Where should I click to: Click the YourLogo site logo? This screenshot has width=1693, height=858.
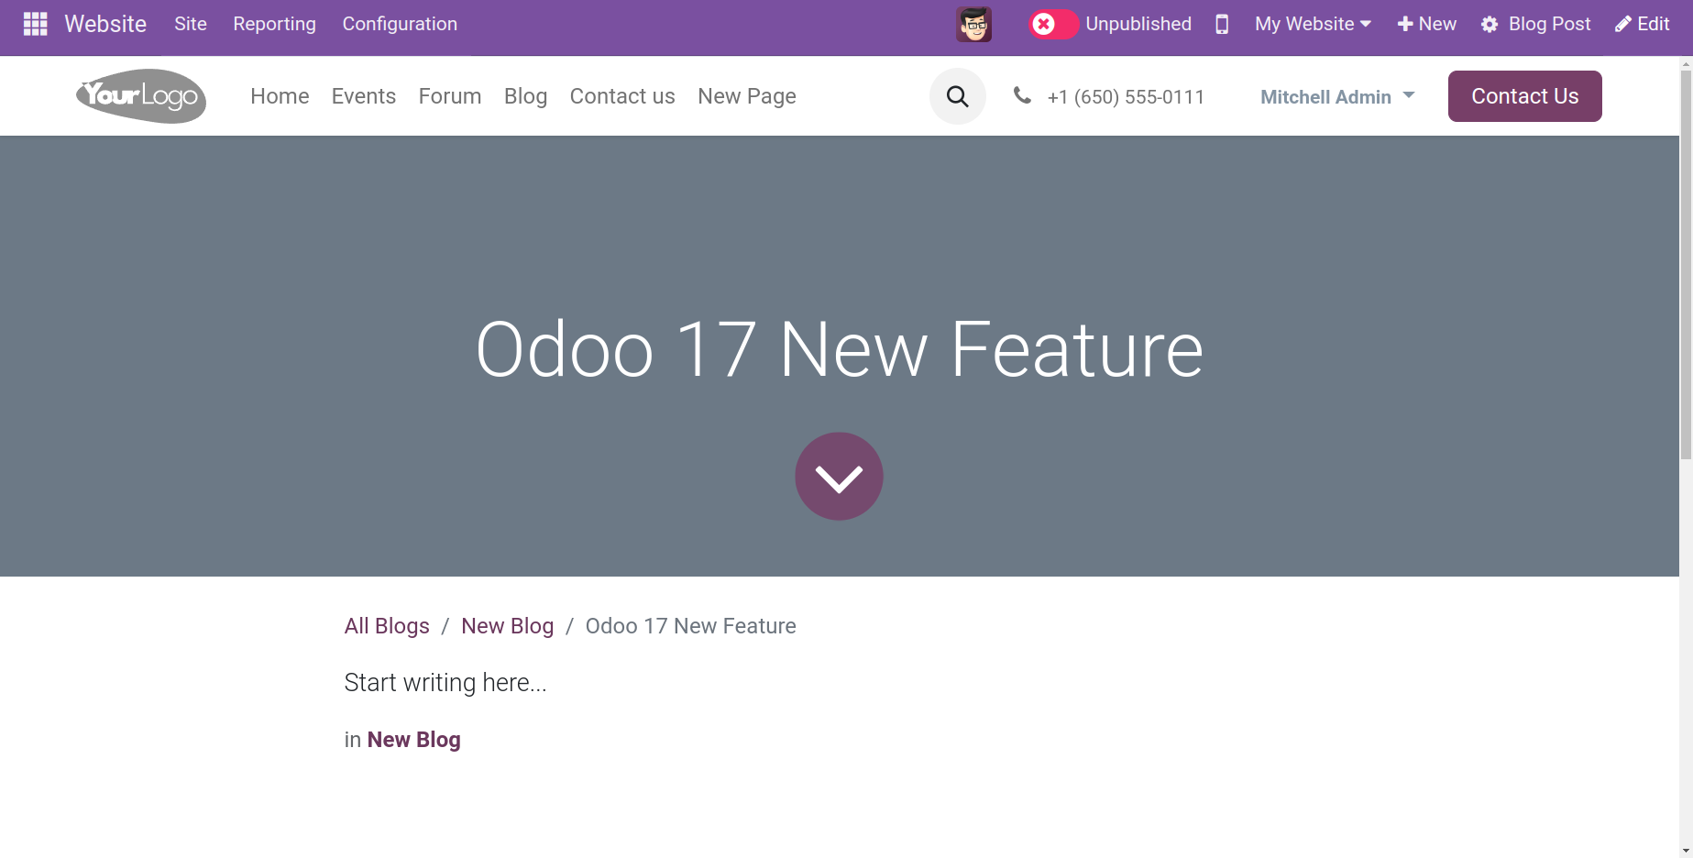point(141,95)
